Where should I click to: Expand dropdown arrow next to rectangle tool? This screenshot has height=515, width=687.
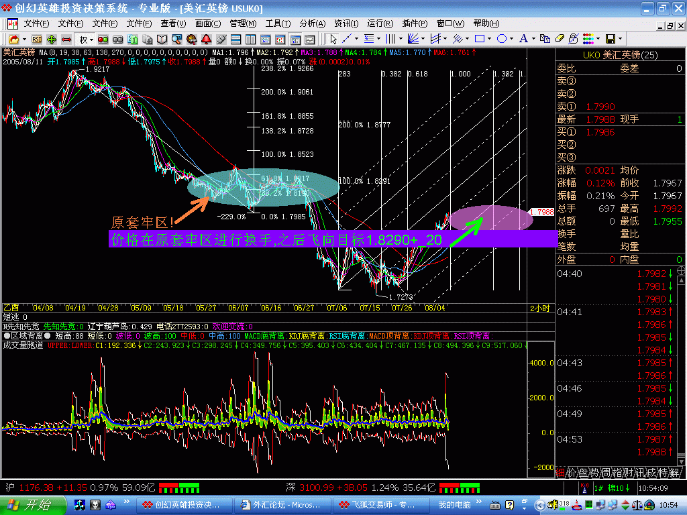[489, 39]
